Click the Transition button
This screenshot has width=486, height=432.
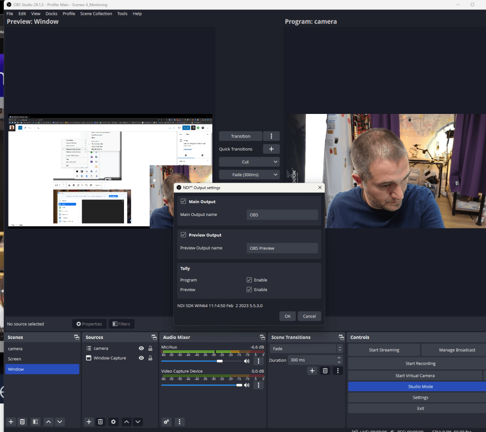click(240, 136)
